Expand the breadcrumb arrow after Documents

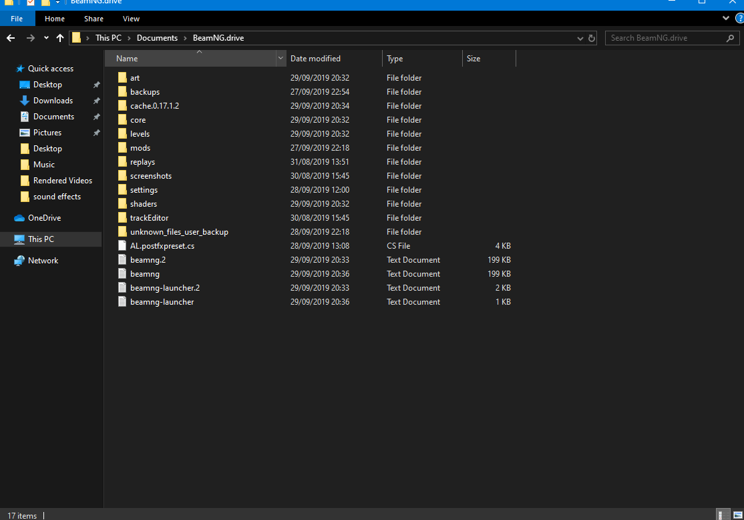[x=185, y=39]
